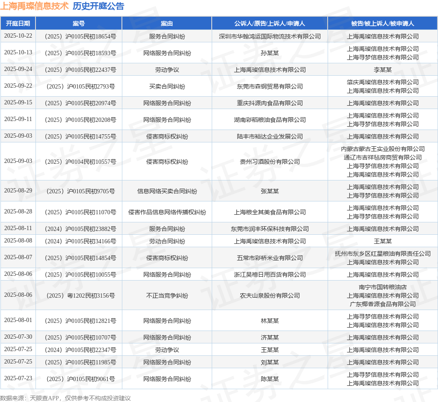Select case number 沪0105民初18654号
The image size is (438, 402).
click(80, 36)
